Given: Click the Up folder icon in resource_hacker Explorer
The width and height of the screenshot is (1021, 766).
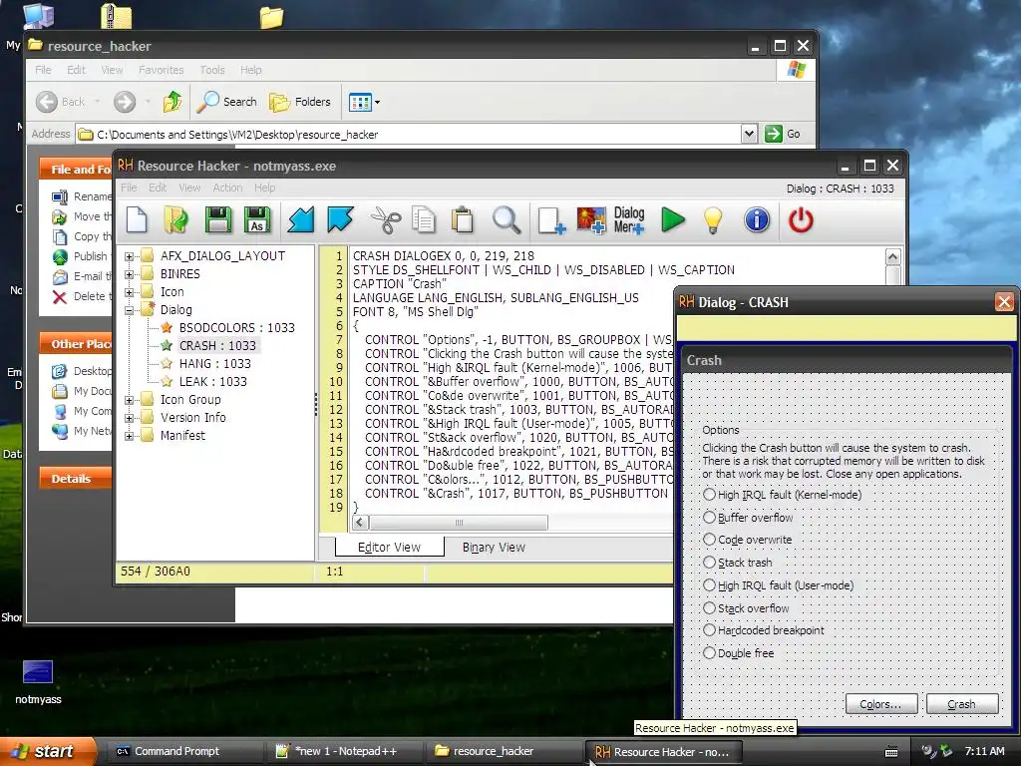Looking at the screenshot, I should click(172, 102).
